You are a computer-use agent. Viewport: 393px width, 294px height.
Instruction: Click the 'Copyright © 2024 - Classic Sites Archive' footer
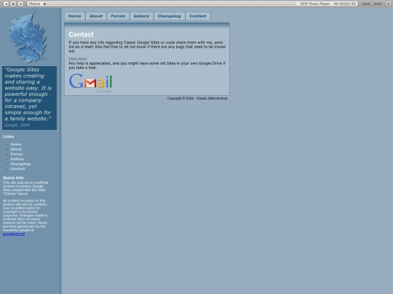click(x=197, y=98)
